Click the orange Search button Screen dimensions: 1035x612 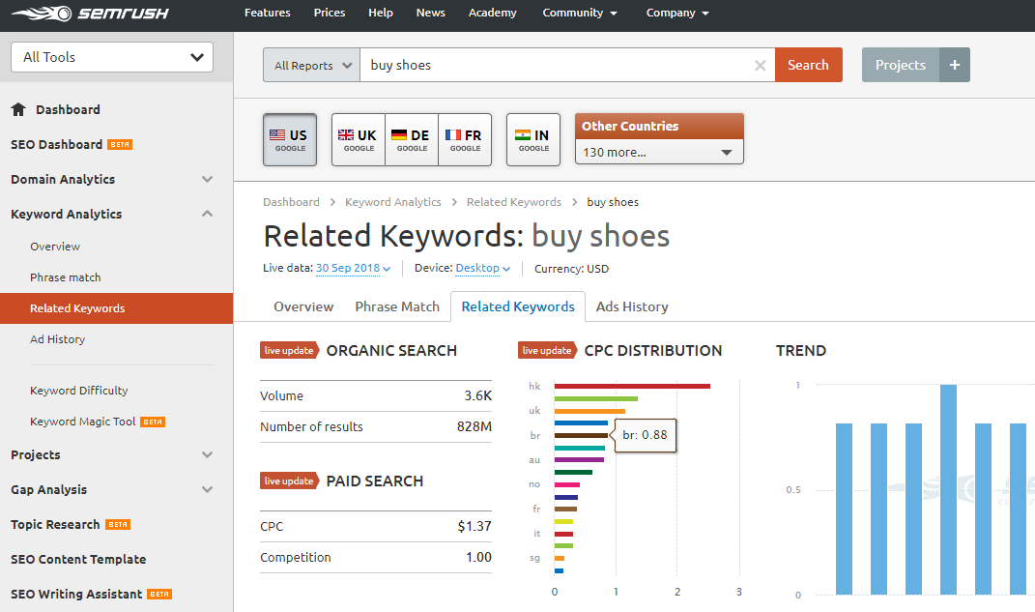coord(809,65)
